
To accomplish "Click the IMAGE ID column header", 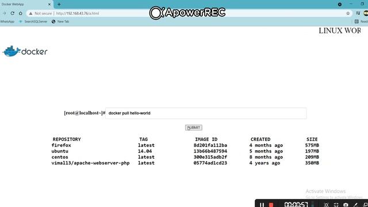I will [206, 139].
